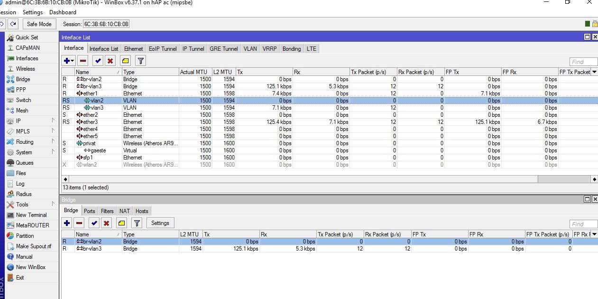Open the add interface dropdown arrow
The image size is (598, 299).
coord(73,61)
